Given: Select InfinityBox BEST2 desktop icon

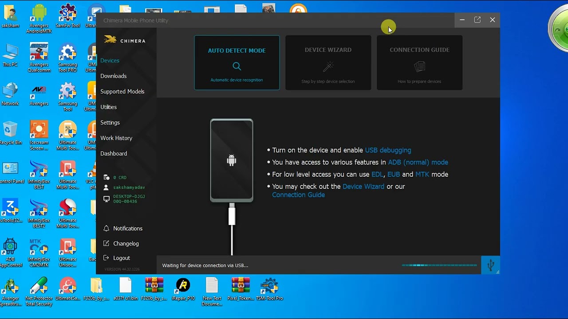Looking at the screenshot, I should tap(39, 214).
